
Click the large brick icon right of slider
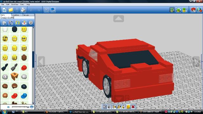(x=32, y=107)
